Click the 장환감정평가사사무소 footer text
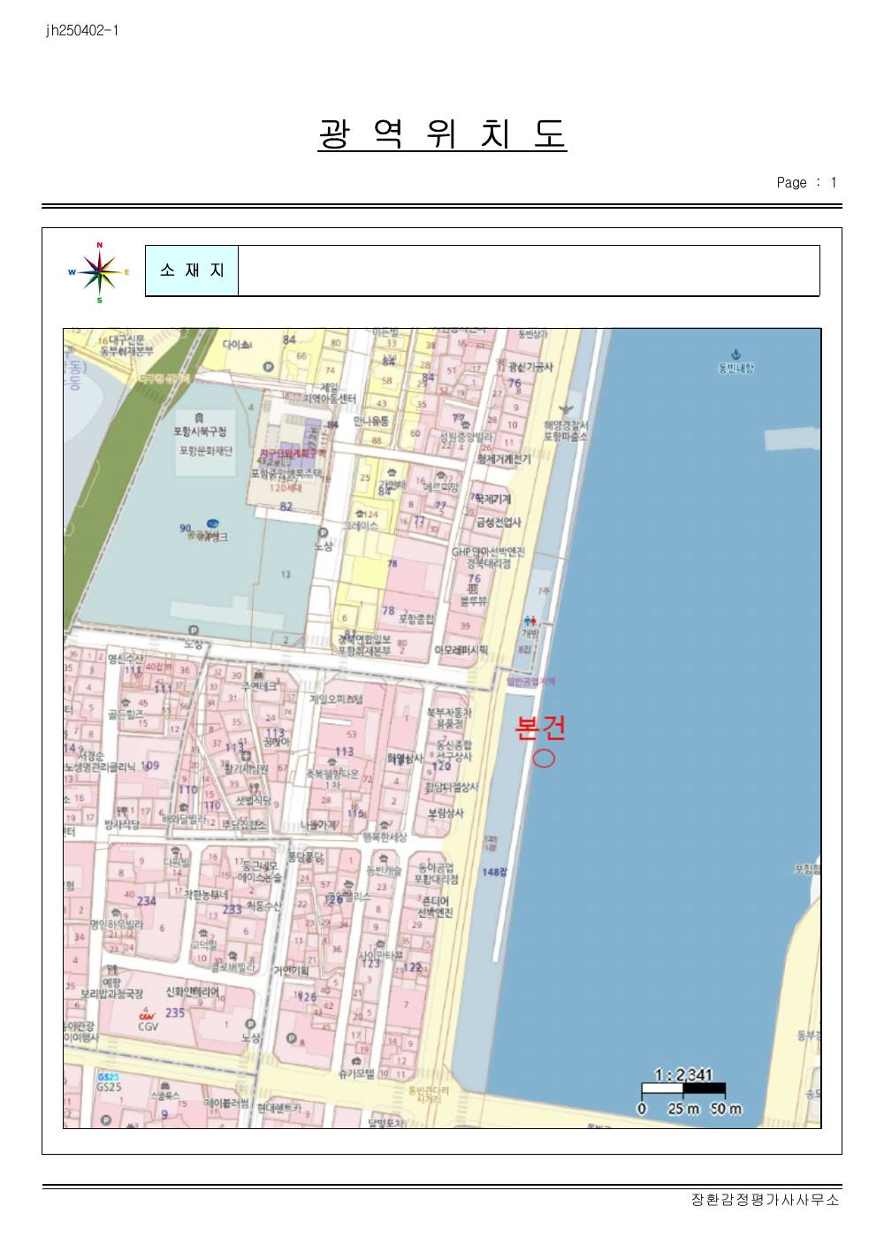The height and width of the screenshot is (1252, 884). coord(766,1200)
